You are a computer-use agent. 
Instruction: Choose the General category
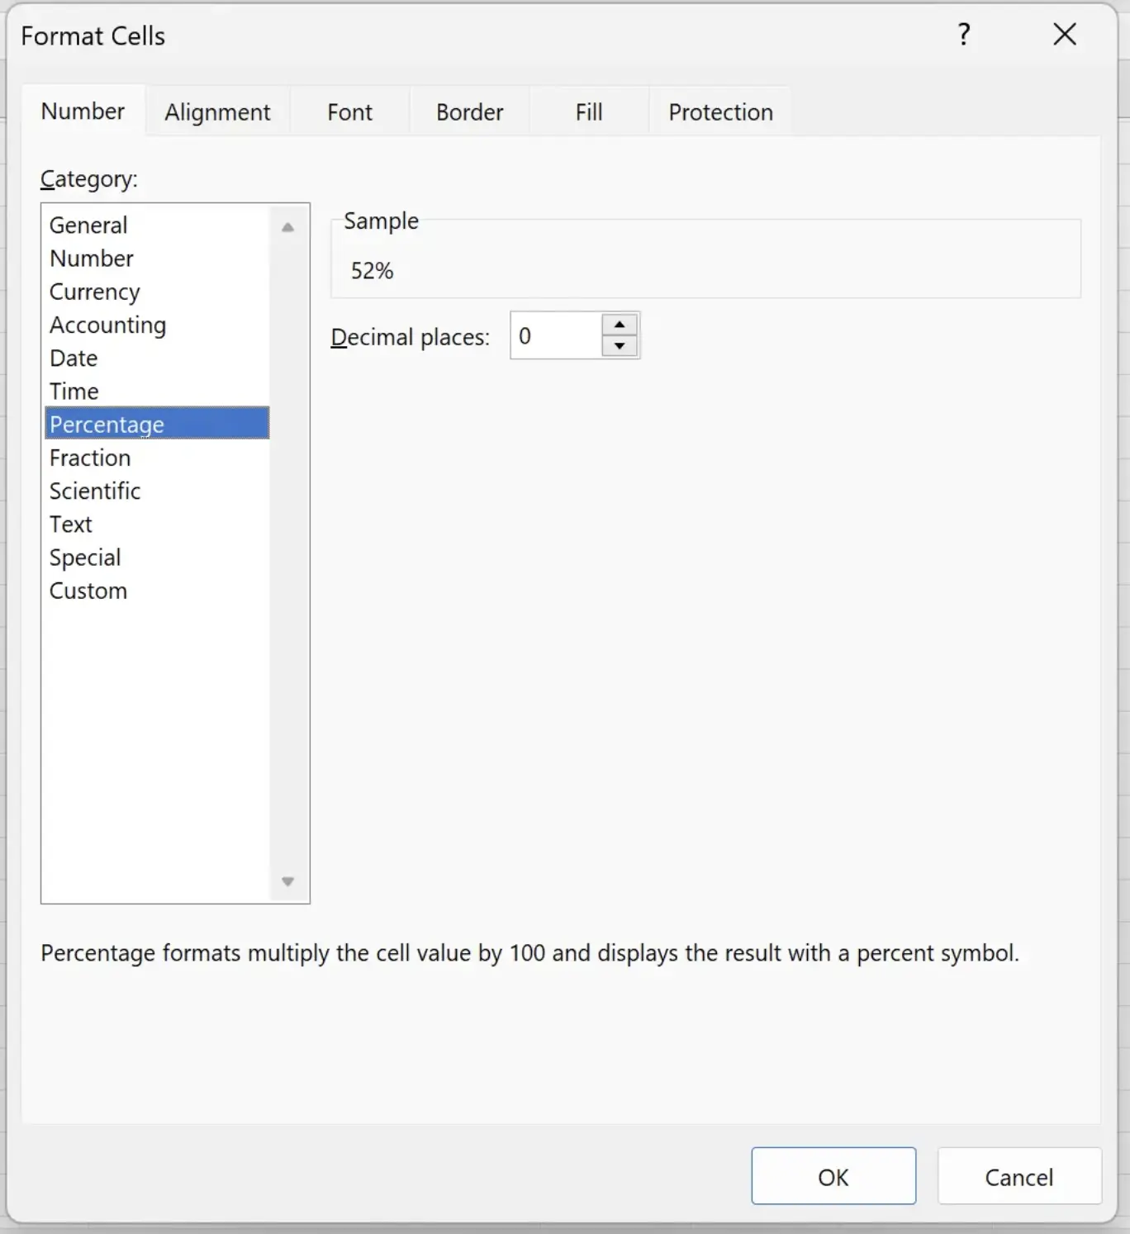88,225
